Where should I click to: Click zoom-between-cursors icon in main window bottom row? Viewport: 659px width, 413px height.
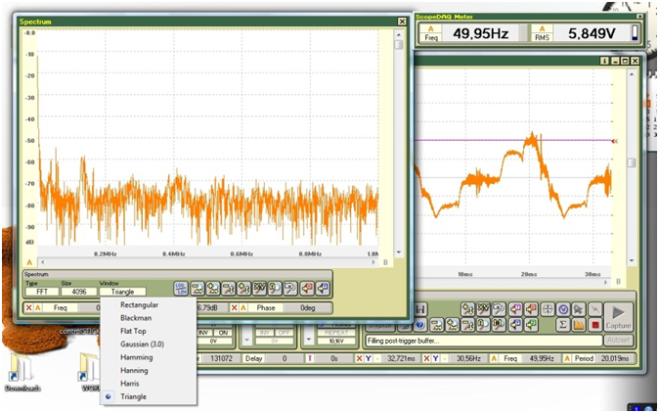(x=499, y=325)
